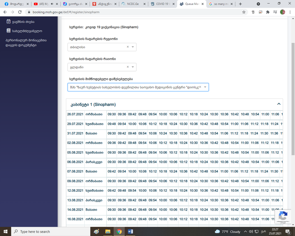Open the service provider dropdown arrow
Screen dimensions: 295x236
point(205,87)
